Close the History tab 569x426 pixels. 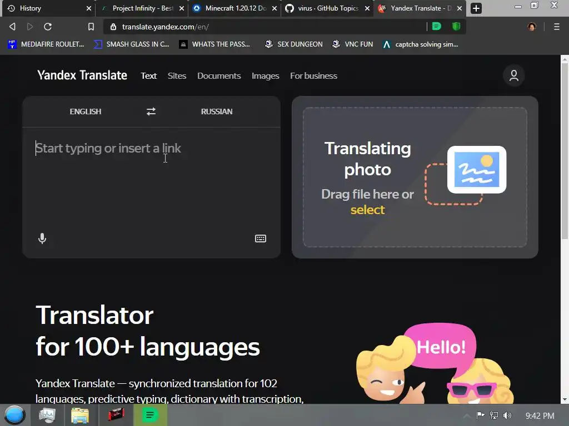click(89, 8)
